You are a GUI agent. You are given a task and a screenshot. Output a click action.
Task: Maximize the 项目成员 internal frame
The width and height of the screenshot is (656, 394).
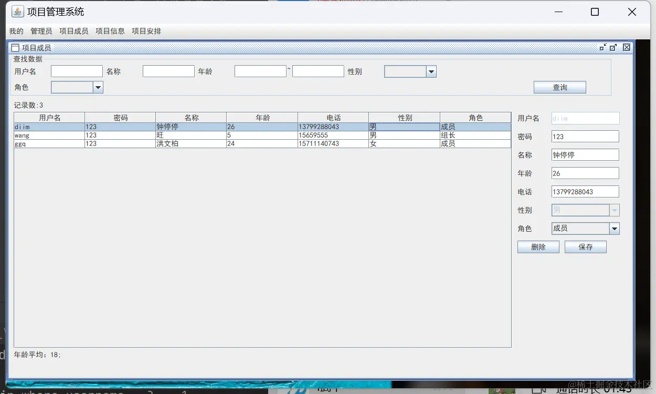coord(613,47)
